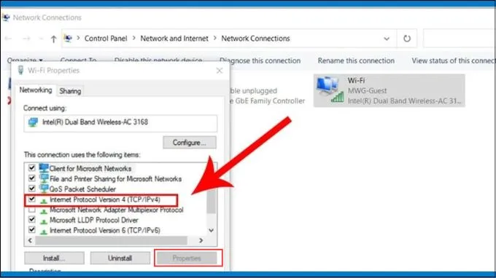Image resolution: width=496 pixels, height=278 pixels.
Task: Click the Network Connections title bar icon
Action: [6, 17]
